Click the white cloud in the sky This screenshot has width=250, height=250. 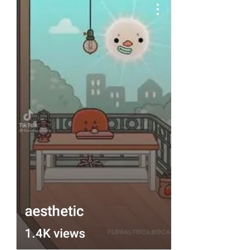(64, 26)
